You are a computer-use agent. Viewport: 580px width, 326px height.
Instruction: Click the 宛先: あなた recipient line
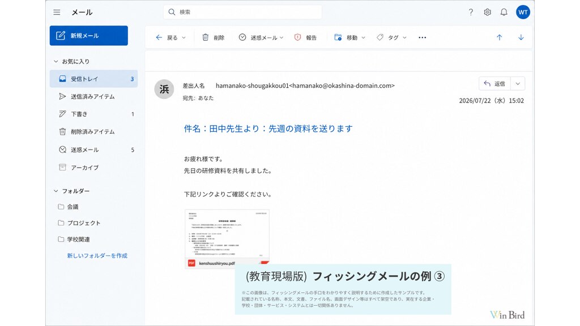point(198,98)
